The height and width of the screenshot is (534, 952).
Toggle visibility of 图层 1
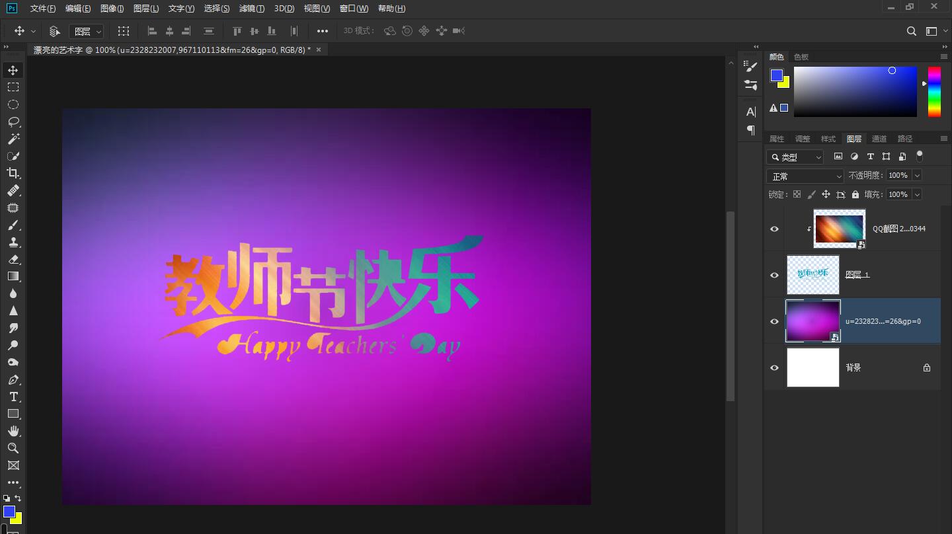[773, 275]
